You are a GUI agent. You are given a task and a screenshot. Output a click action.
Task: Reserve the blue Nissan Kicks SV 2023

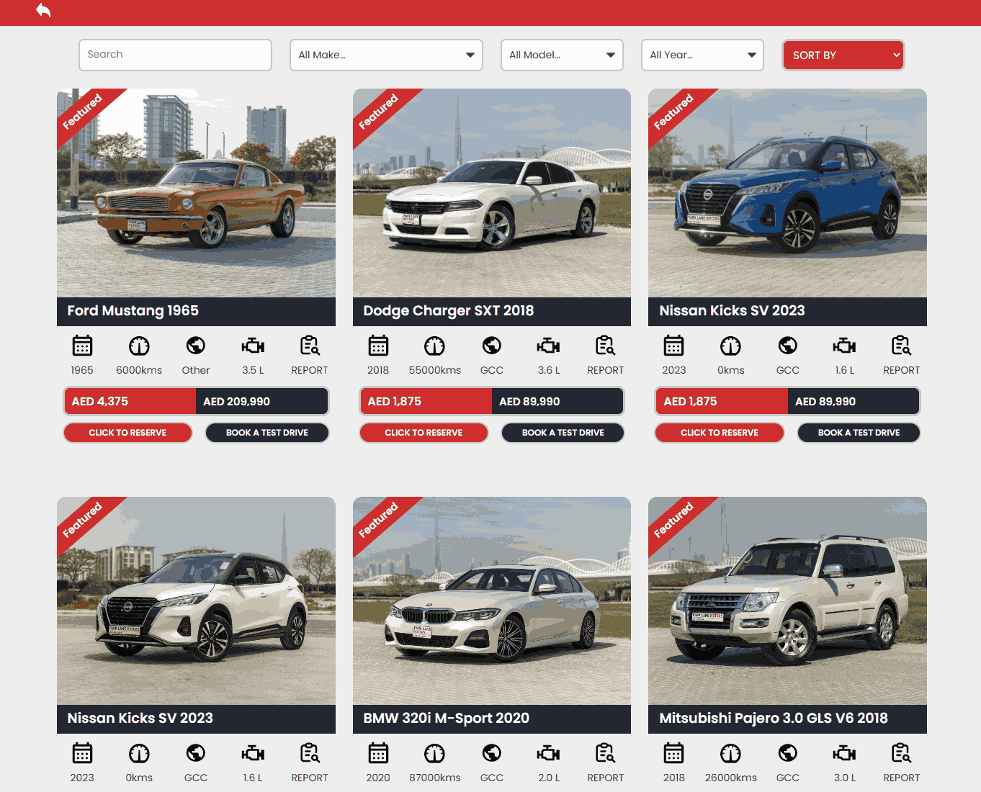tap(720, 433)
